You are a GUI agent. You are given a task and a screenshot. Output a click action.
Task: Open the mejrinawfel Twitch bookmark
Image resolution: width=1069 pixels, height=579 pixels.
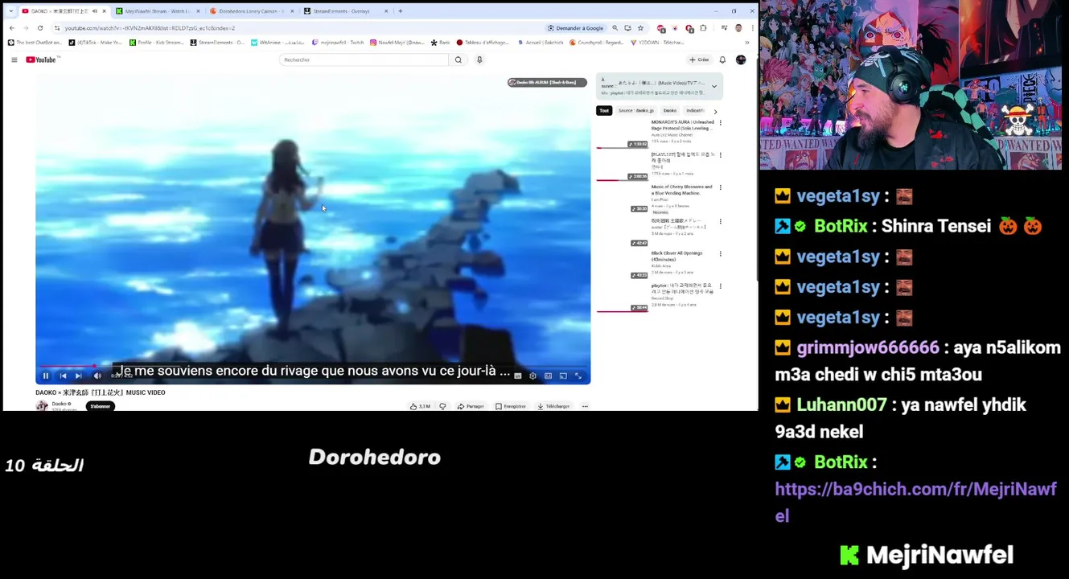pyautogui.click(x=338, y=43)
